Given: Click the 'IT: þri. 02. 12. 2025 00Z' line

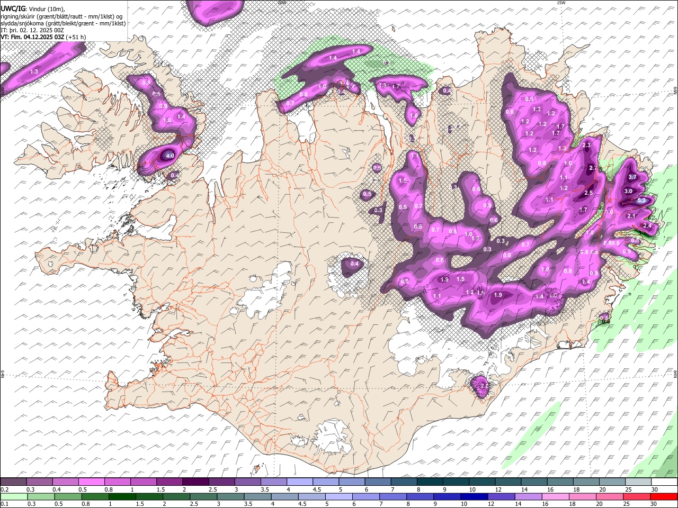Looking at the screenshot, I should [32, 30].
